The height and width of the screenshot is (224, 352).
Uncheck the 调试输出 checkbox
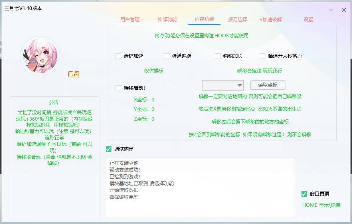pos(109,149)
